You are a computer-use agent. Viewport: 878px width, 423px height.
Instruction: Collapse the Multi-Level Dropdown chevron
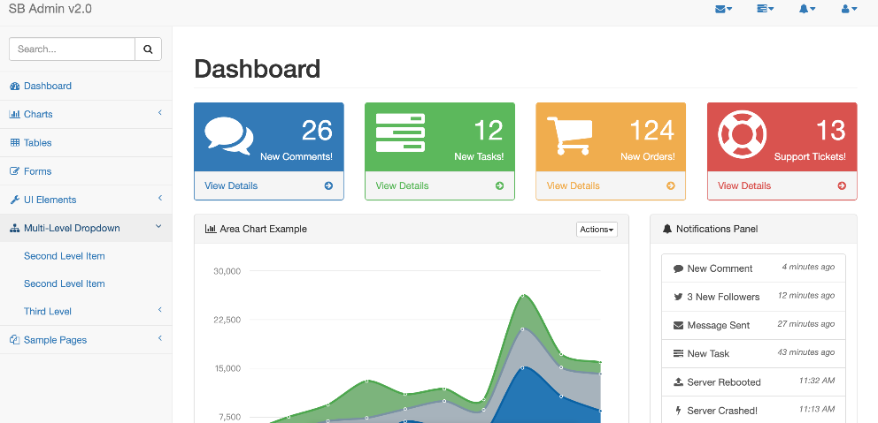click(158, 227)
